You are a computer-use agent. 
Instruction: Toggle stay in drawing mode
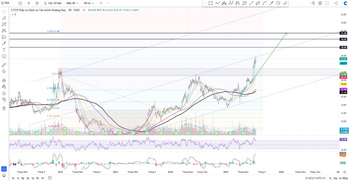pos(4,87)
